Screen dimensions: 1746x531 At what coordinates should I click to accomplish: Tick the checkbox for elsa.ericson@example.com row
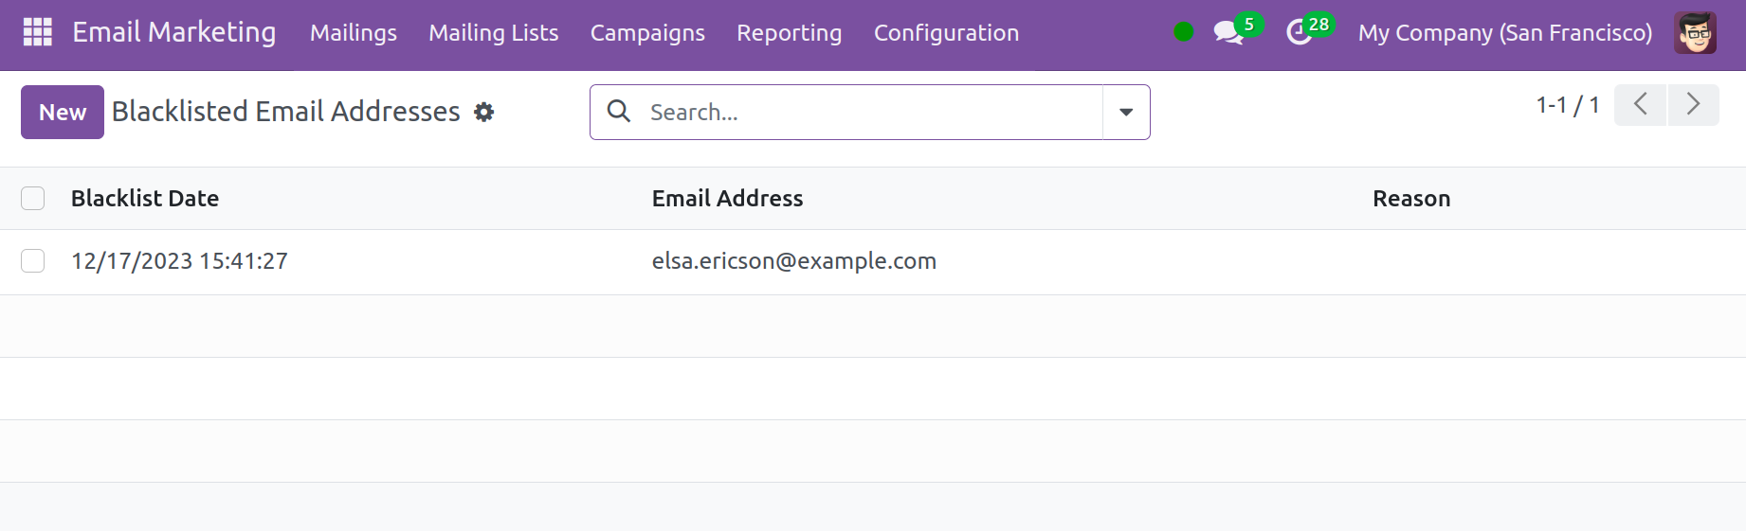(33, 261)
